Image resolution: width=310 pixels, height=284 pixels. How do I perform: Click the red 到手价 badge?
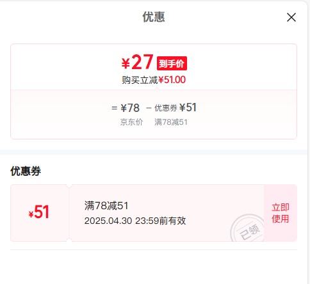pos(172,63)
